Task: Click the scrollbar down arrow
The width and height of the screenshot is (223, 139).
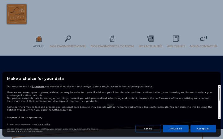Action: (220, 118)
